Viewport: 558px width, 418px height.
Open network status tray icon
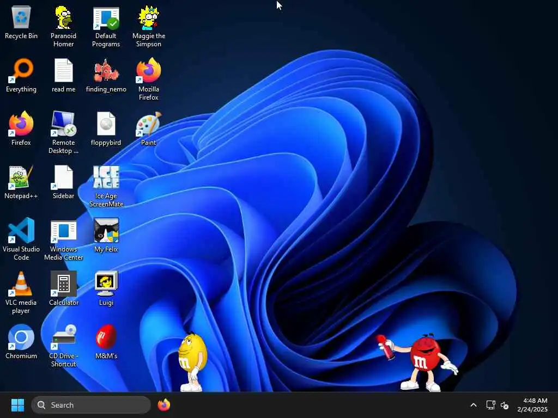(491, 405)
